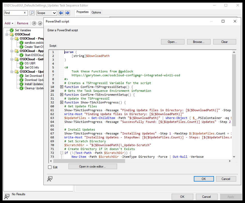This screenshot has height=203, width=245.
Task: Open the script in code editor
Action: pyautogui.click(x=93, y=166)
